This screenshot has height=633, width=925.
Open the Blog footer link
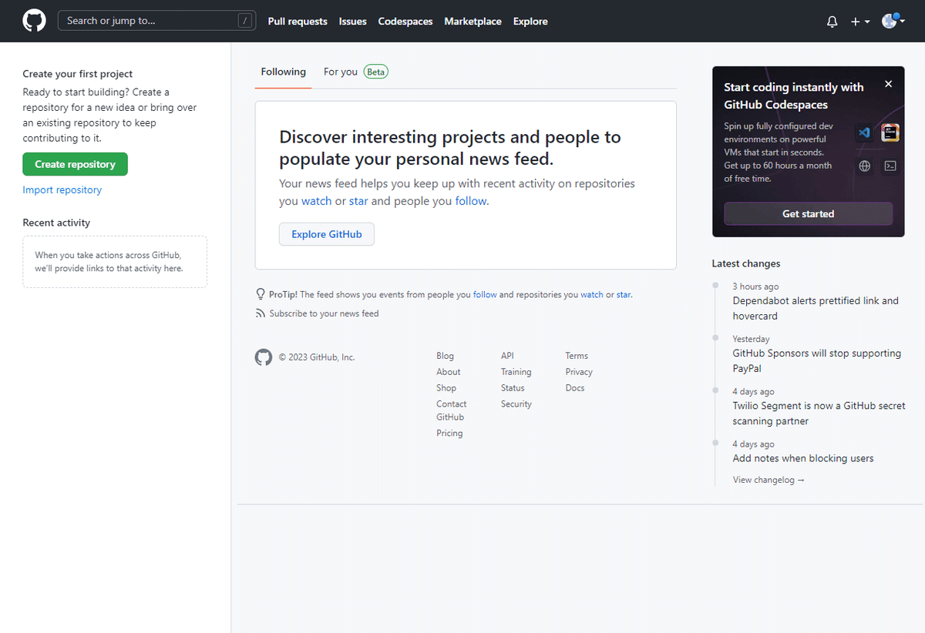tap(445, 356)
